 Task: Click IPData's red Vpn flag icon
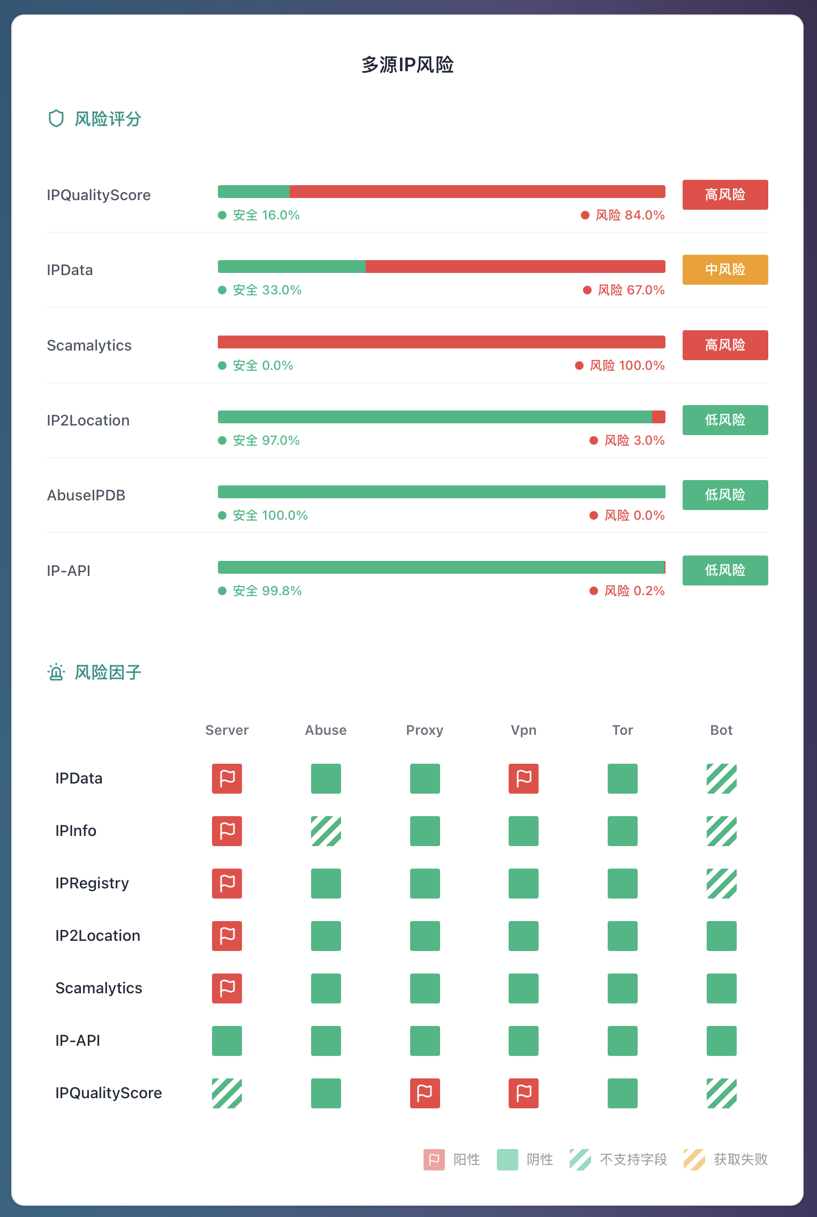524,779
